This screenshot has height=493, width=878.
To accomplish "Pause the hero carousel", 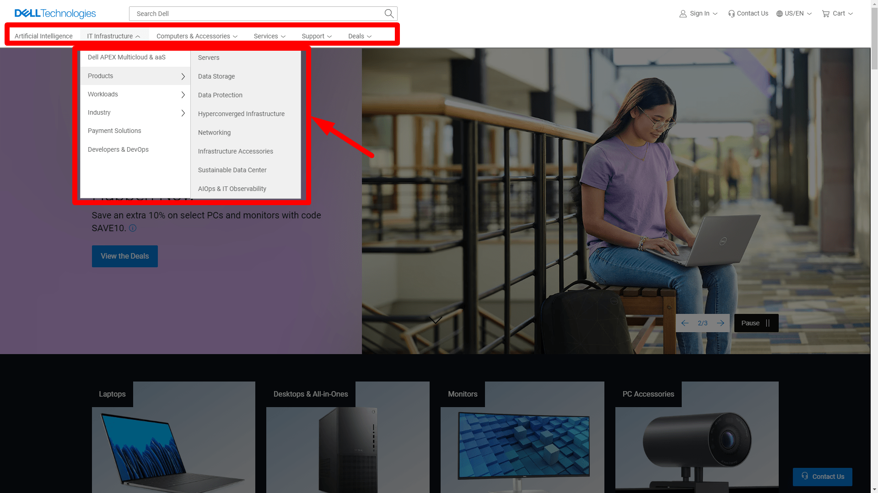I will click(x=756, y=323).
